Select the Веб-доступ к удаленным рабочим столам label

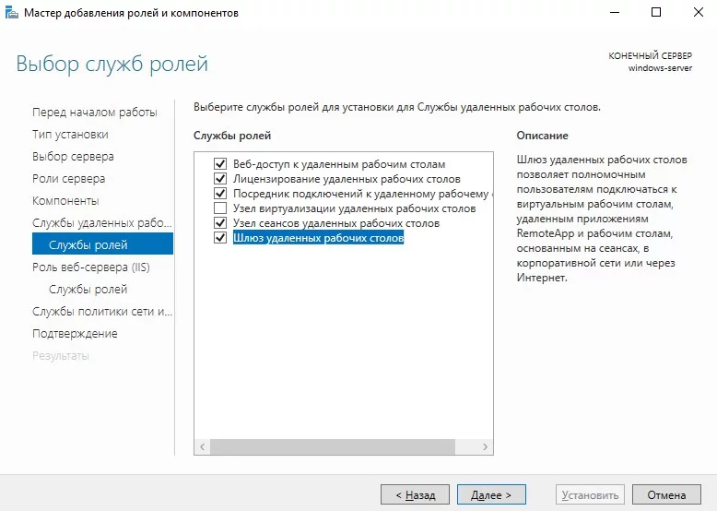[339, 164]
